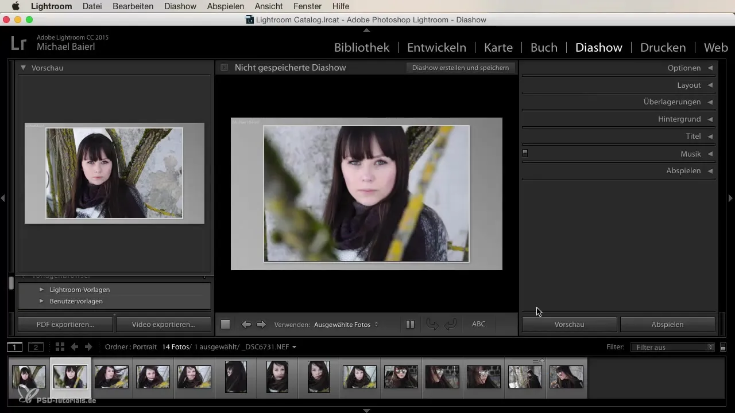Switch to the Drucken module

coord(663,48)
